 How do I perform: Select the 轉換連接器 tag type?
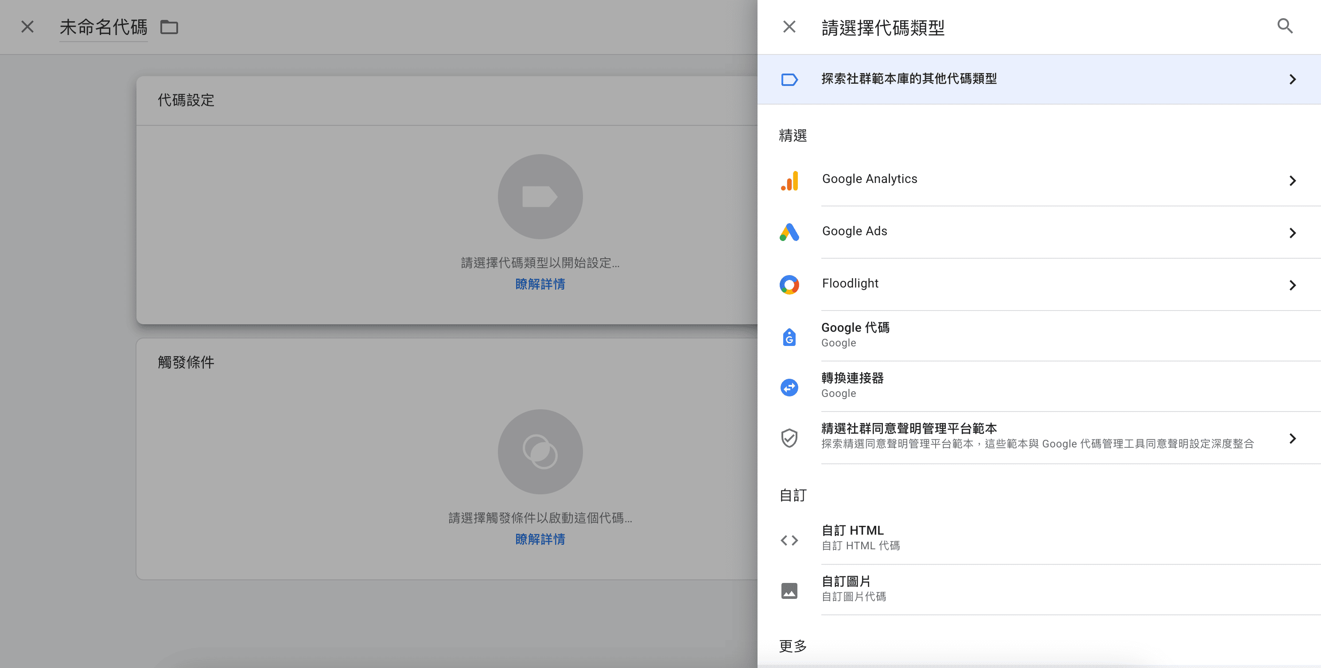click(852, 378)
